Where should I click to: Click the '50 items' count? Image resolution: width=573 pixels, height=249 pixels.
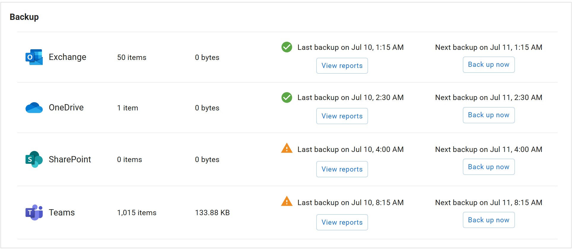pyautogui.click(x=132, y=57)
